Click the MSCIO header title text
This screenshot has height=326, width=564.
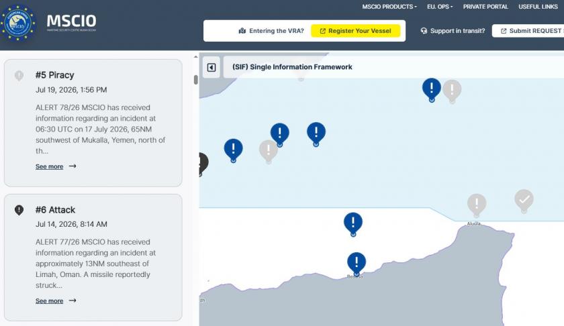71,21
